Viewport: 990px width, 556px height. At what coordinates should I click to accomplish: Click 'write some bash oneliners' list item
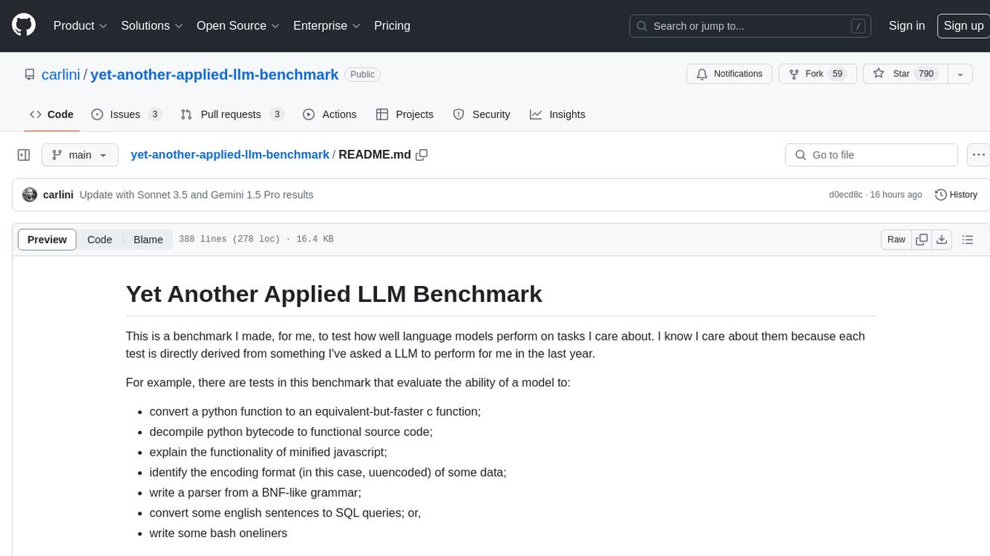click(218, 533)
